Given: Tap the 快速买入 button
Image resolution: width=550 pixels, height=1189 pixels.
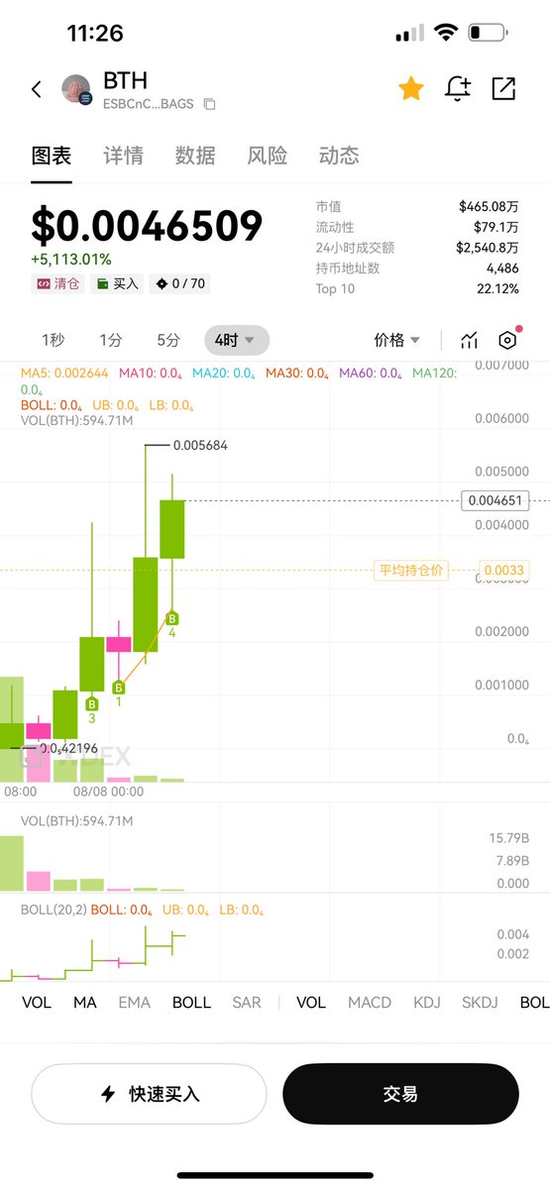Looking at the screenshot, I should click(149, 1094).
